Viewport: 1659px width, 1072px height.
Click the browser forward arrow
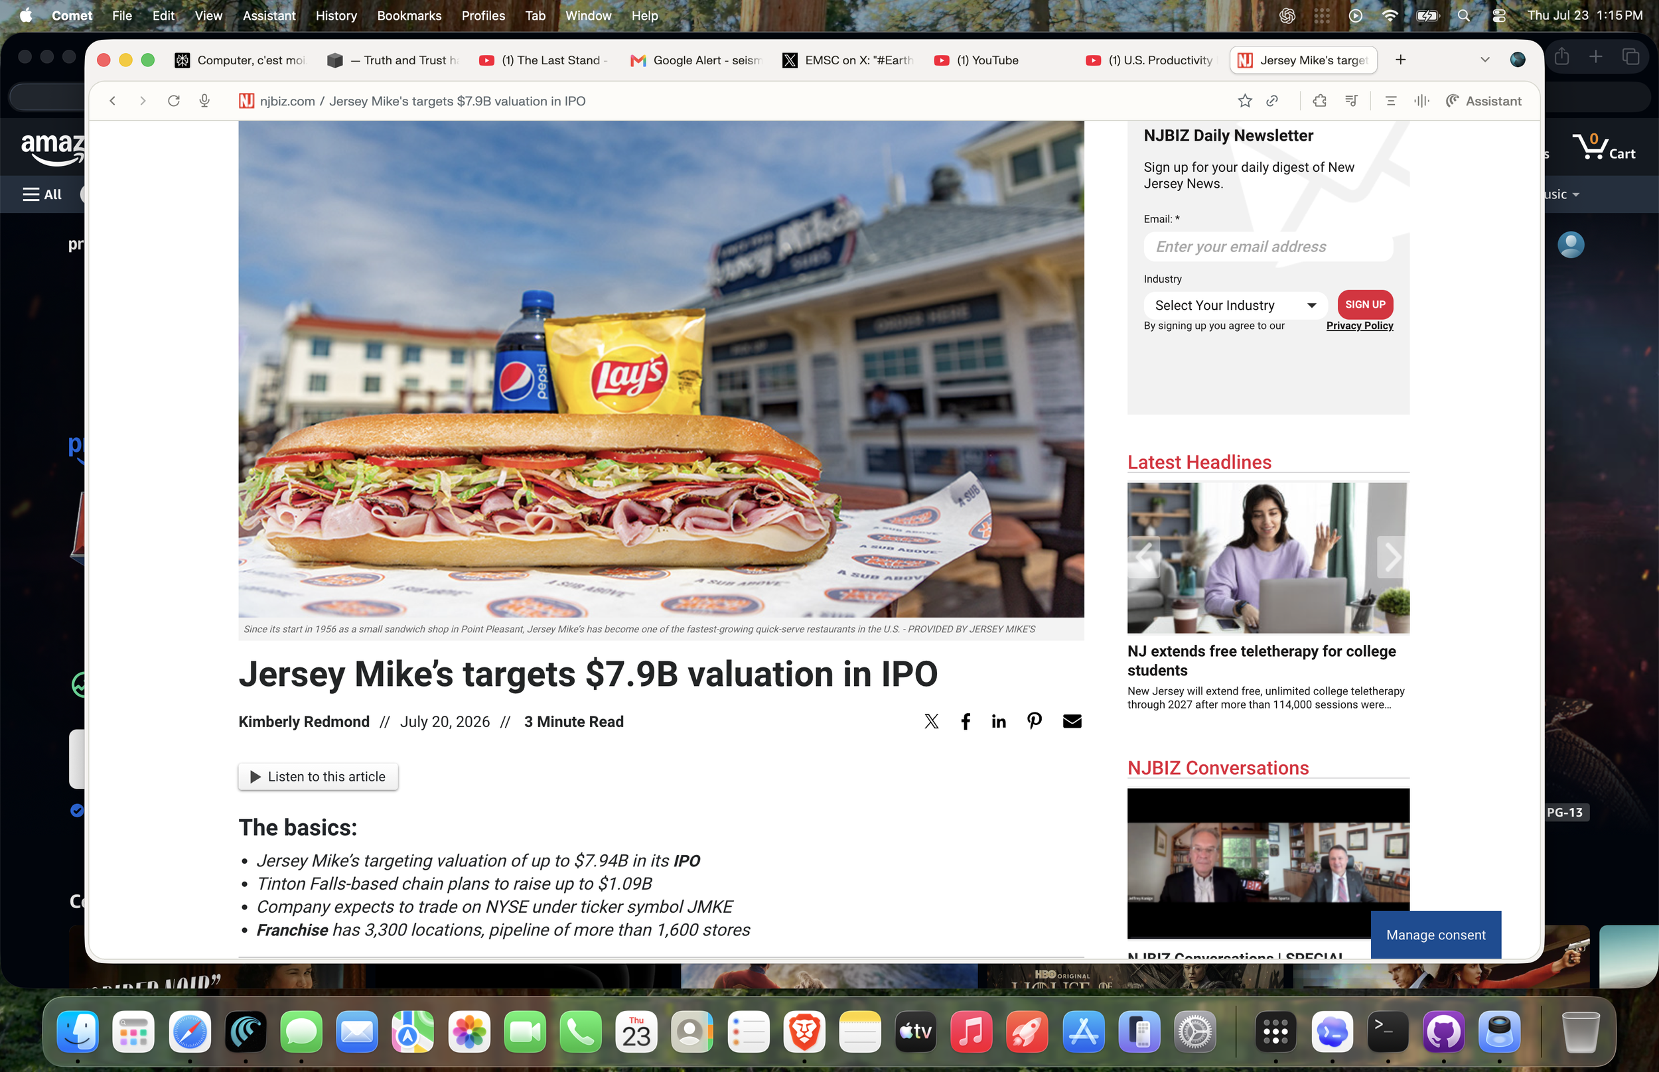coord(143,101)
